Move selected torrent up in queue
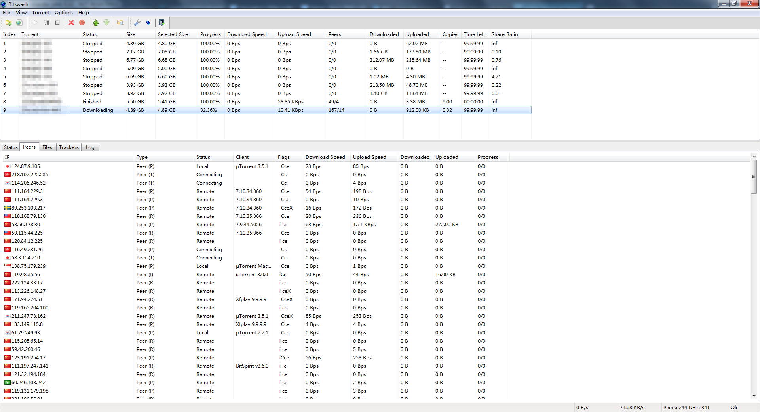 [96, 23]
